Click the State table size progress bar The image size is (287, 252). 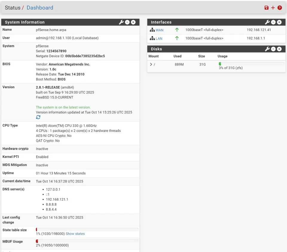pos(87,230)
